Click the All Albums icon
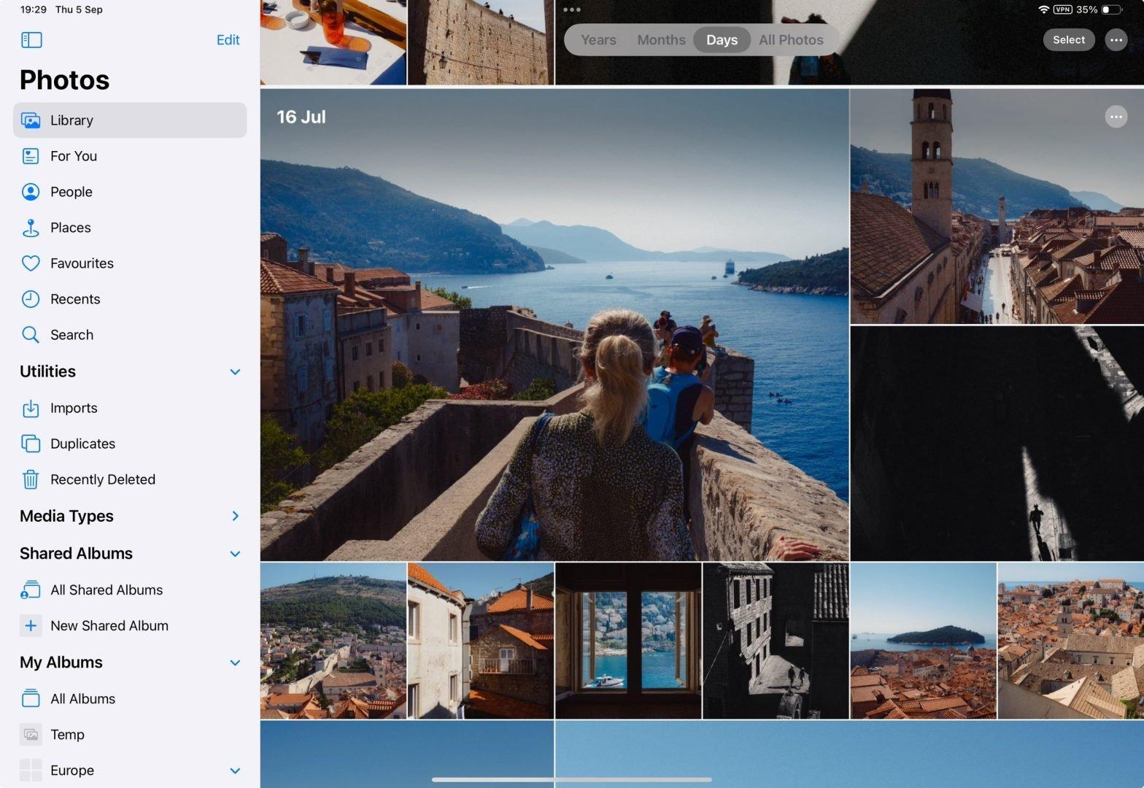The image size is (1144, 788). pyautogui.click(x=31, y=698)
